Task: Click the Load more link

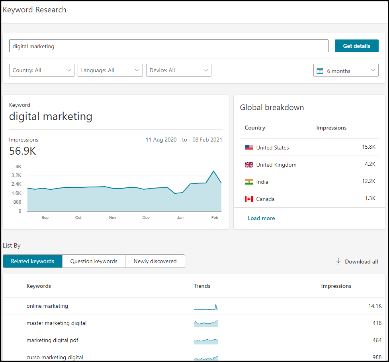Action: point(261,218)
